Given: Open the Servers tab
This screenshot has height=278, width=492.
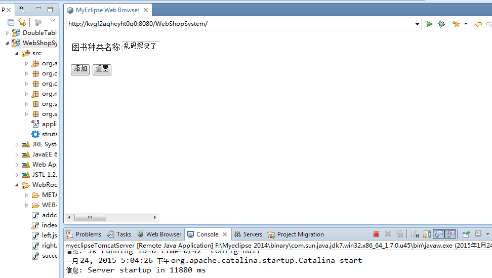Looking at the screenshot, I should pos(248,234).
